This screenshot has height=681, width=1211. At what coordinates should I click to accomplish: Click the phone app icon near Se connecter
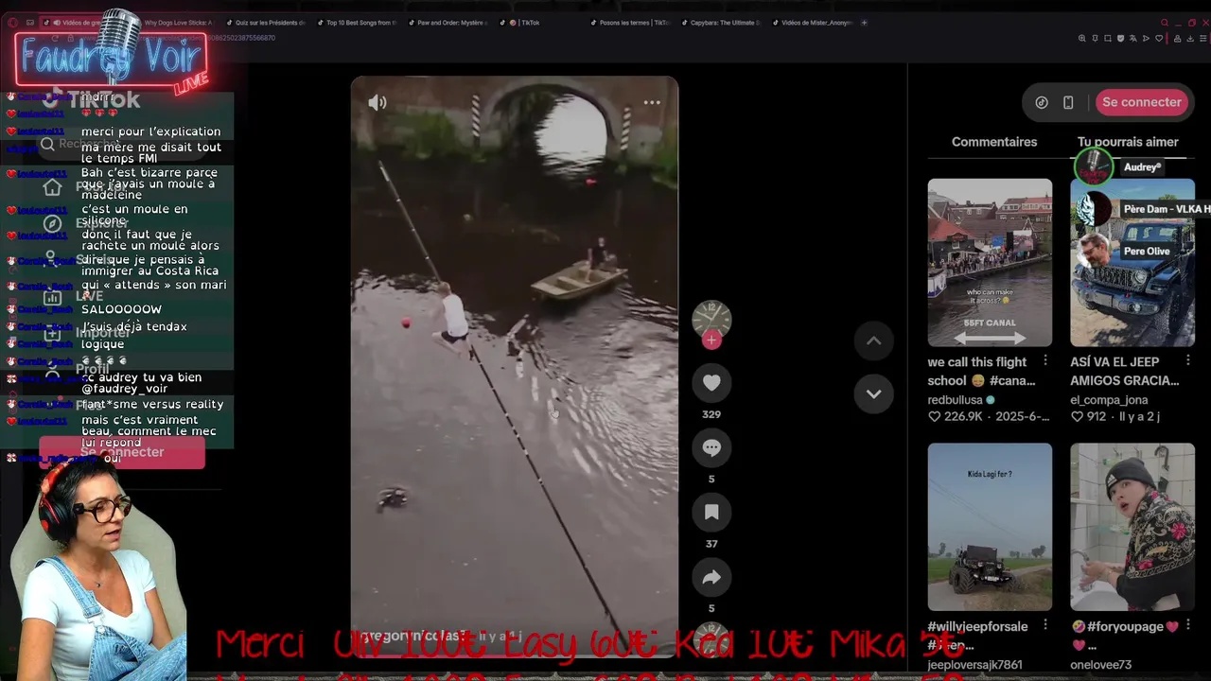(1068, 102)
